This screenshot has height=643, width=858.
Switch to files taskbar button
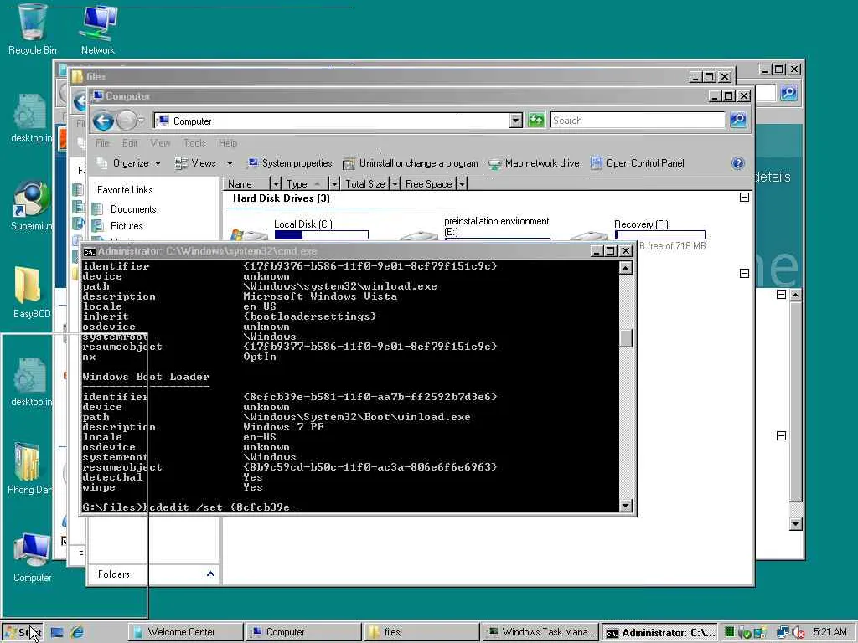tap(421, 632)
